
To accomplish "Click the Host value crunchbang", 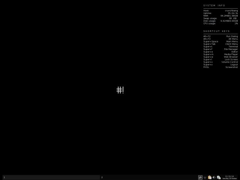I will (x=231, y=10).
